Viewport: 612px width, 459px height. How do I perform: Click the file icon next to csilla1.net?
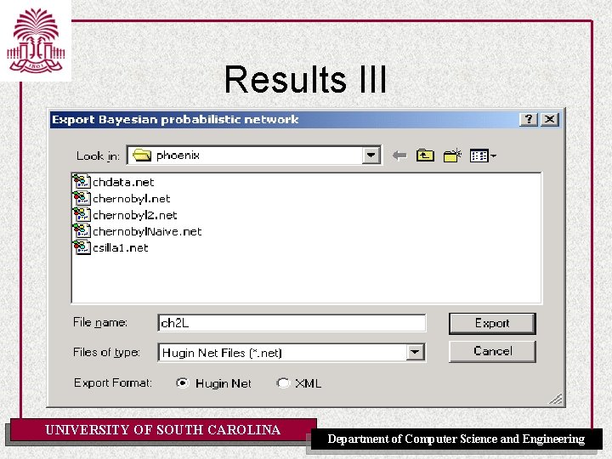[x=82, y=247]
